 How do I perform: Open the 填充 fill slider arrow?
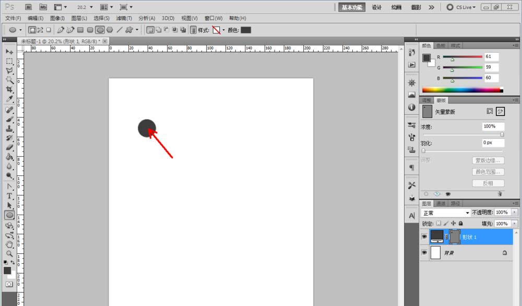tap(514, 223)
